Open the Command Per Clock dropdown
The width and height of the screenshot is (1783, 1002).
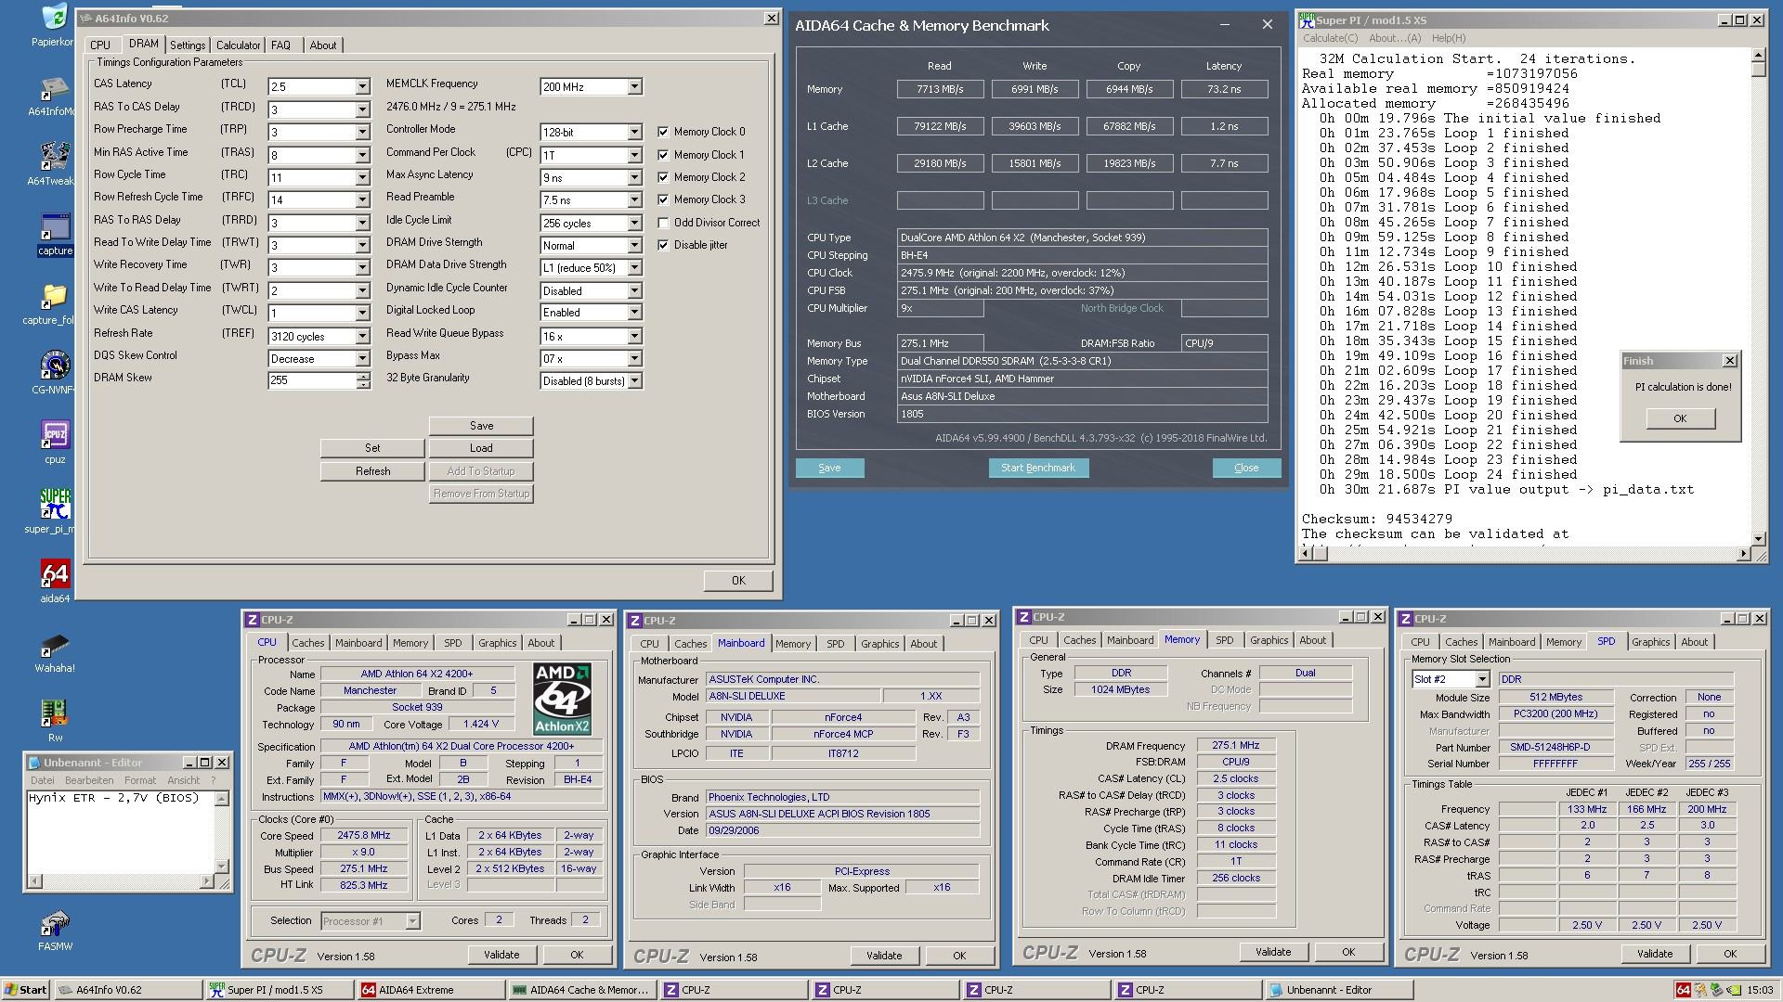pos(634,155)
